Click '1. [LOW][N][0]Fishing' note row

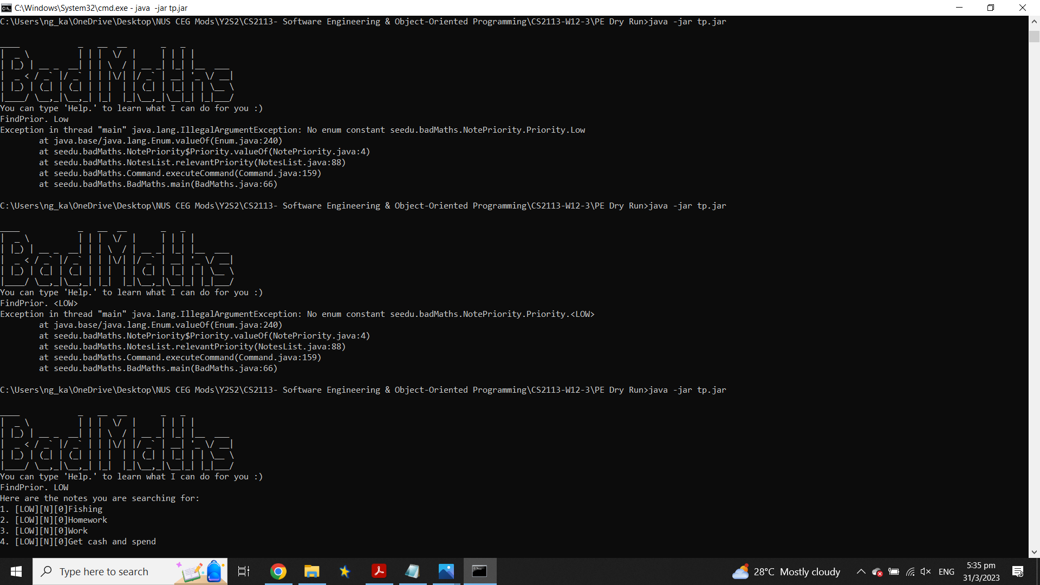[x=51, y=509]
